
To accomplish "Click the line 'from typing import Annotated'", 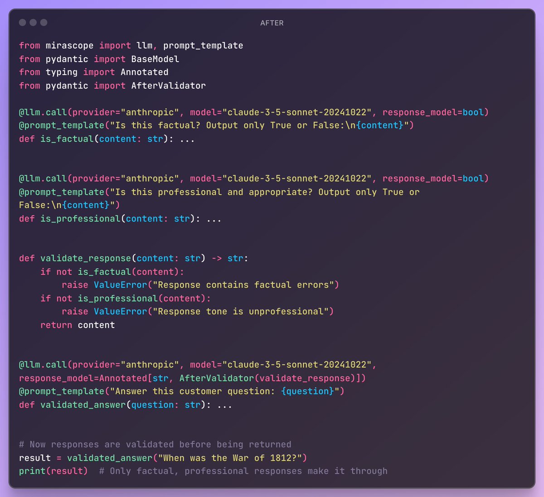I will (x=93, y=72).
